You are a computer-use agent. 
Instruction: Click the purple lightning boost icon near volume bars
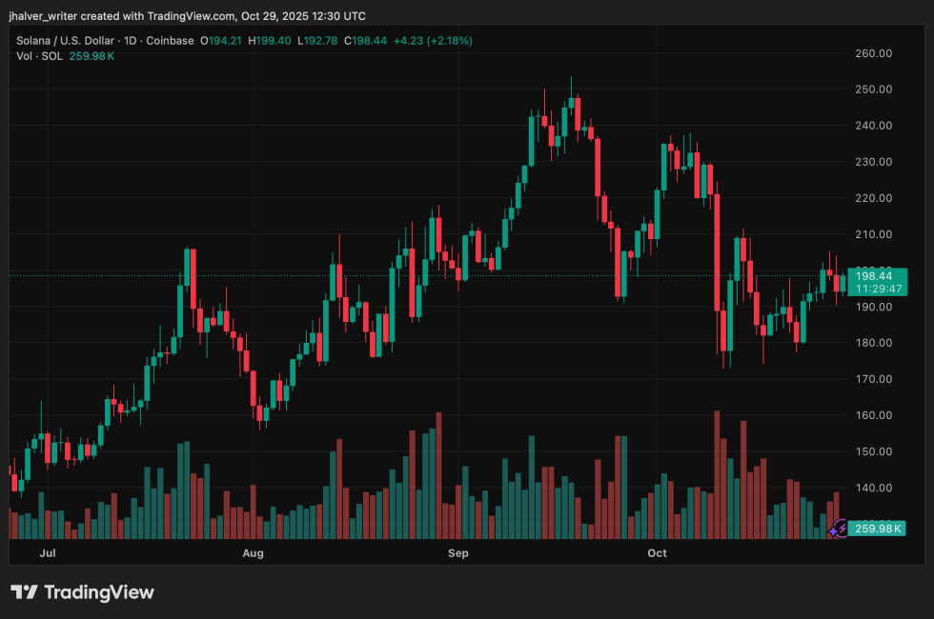(843, 528)
